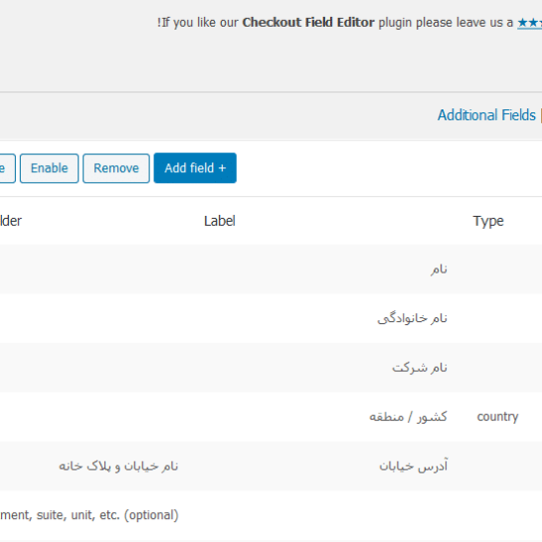
Task: Click the Type column header
Action: [x=488, y=221]
